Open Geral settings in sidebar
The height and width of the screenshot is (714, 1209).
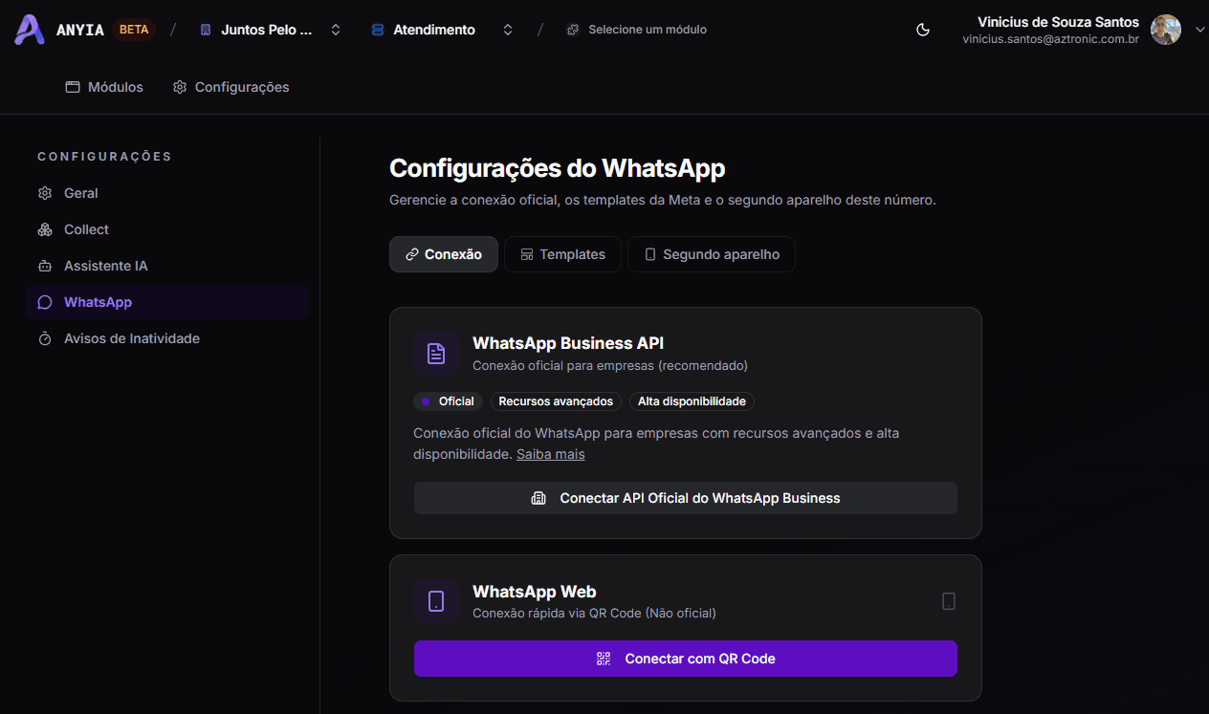click(x=166, y=193)
